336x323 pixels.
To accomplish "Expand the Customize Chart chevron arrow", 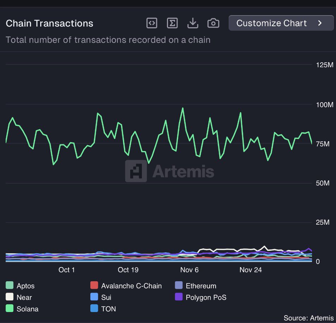I will tap(320, 23).
